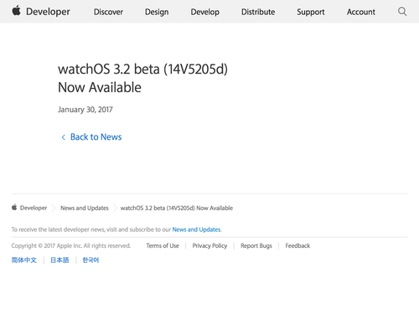The width and height of the screenshot is (419, 314).
Task: Click the back chevron beside Back to News
Action: tap(64, 137)
